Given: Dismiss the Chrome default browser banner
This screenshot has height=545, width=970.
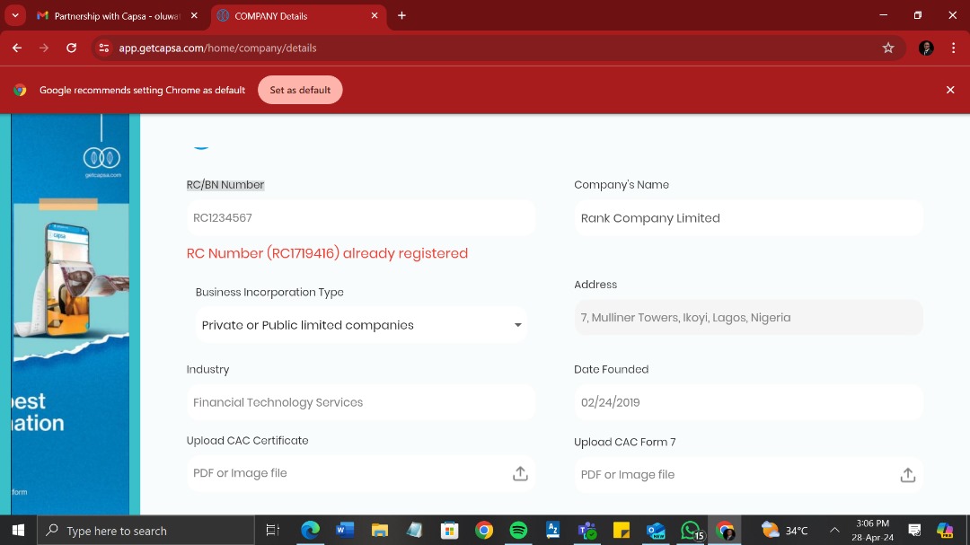Looking at the screenshot, I should click(950, 90).
